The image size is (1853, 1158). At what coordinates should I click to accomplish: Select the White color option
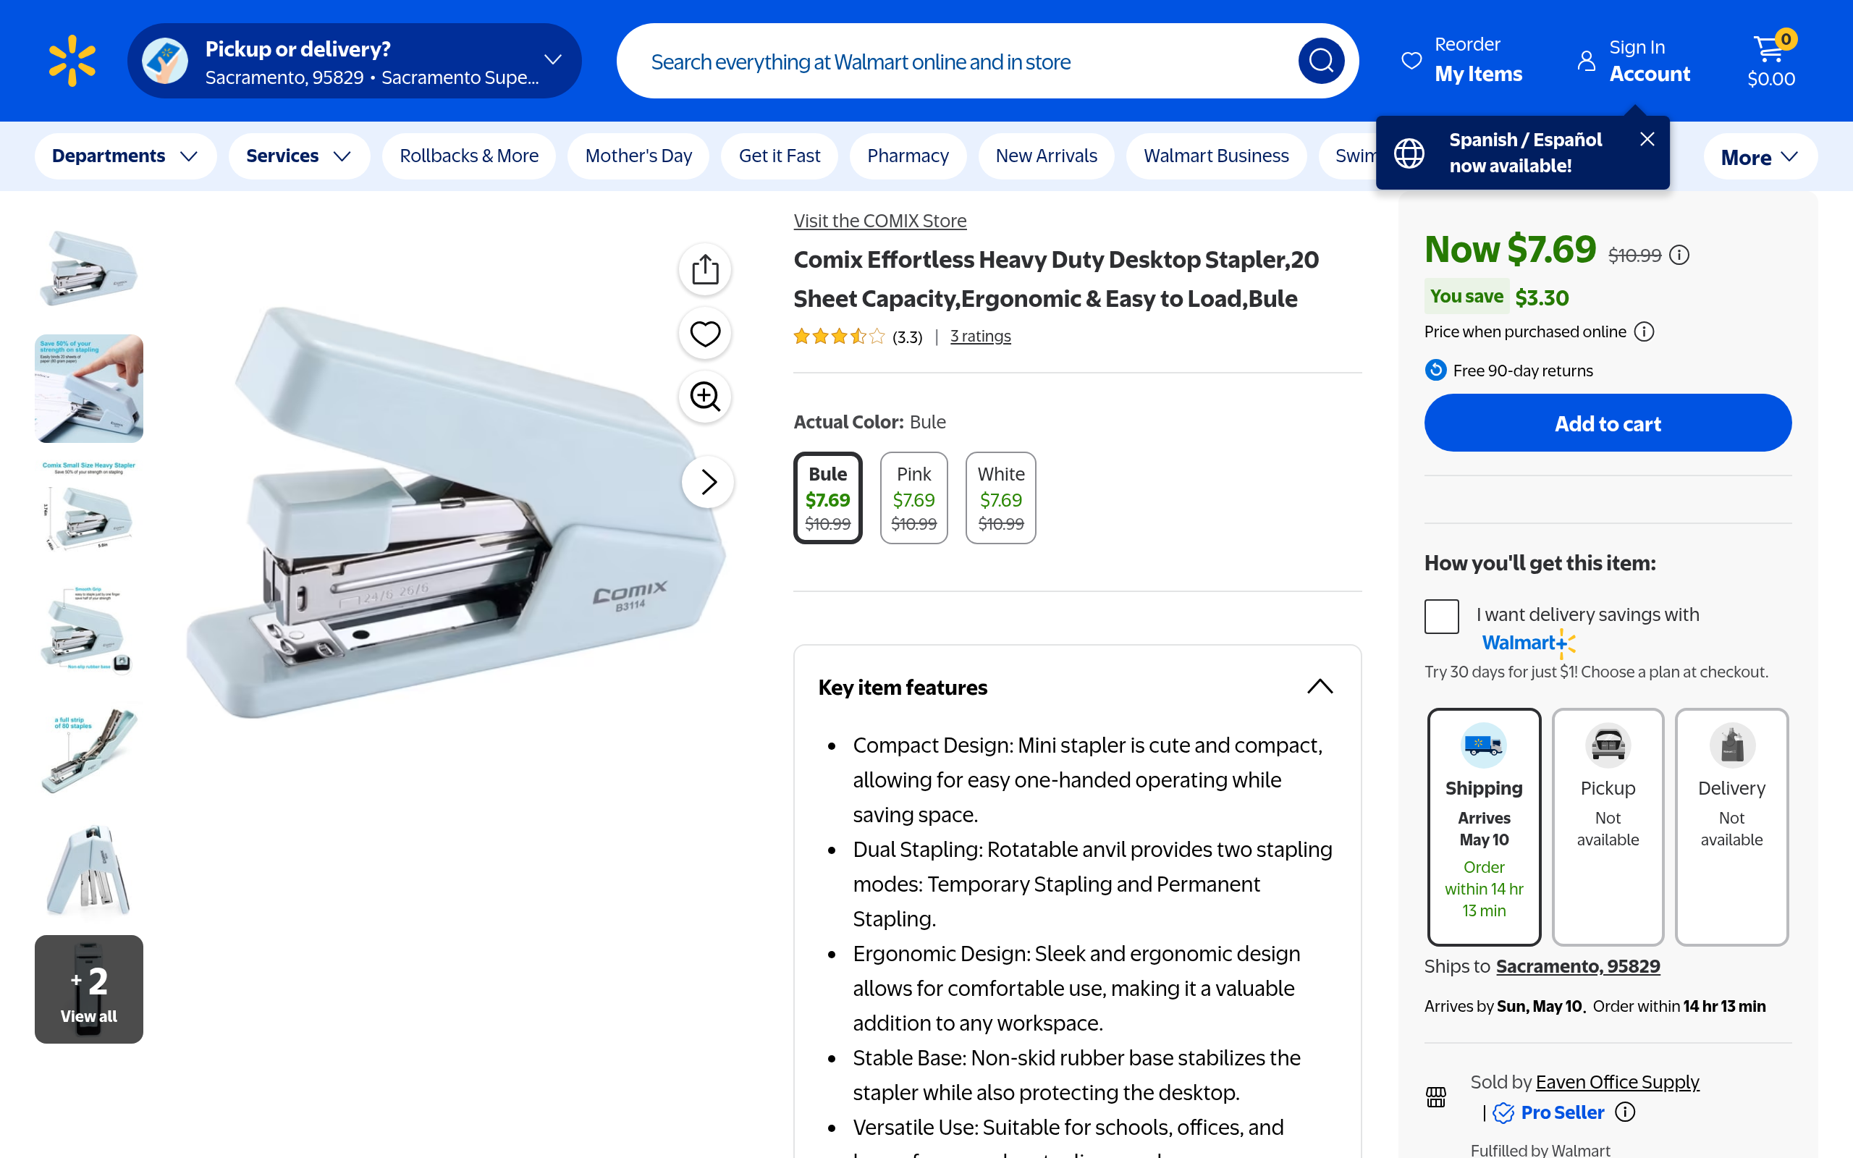pyautogui.click(x=1001, y=498)
